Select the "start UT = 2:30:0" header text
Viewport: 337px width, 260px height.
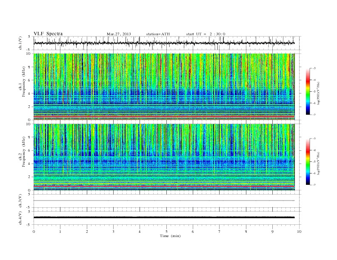click(206, 34)
